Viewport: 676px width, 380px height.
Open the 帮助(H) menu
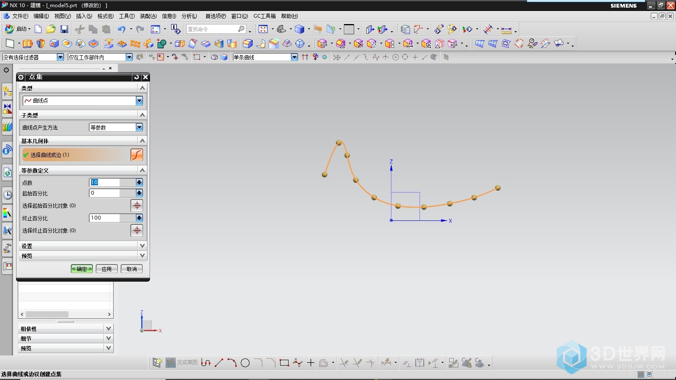click(x=289, y=16)
